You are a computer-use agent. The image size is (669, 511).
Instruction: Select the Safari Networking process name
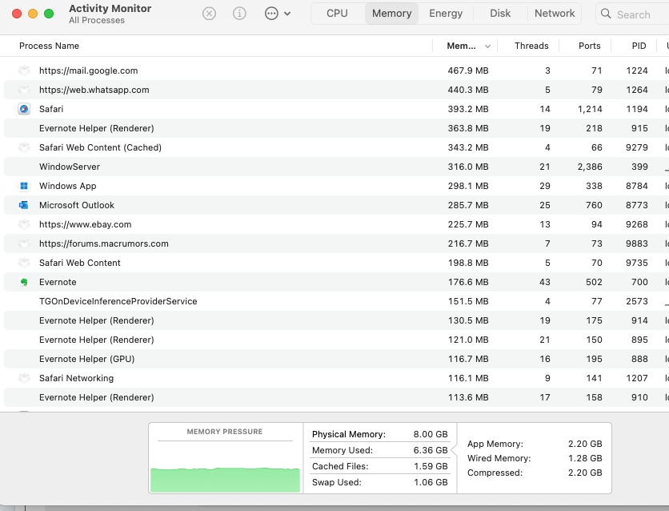76,378
